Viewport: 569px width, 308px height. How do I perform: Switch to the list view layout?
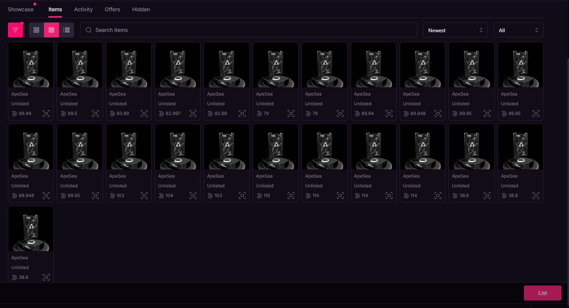click(66, 30)
